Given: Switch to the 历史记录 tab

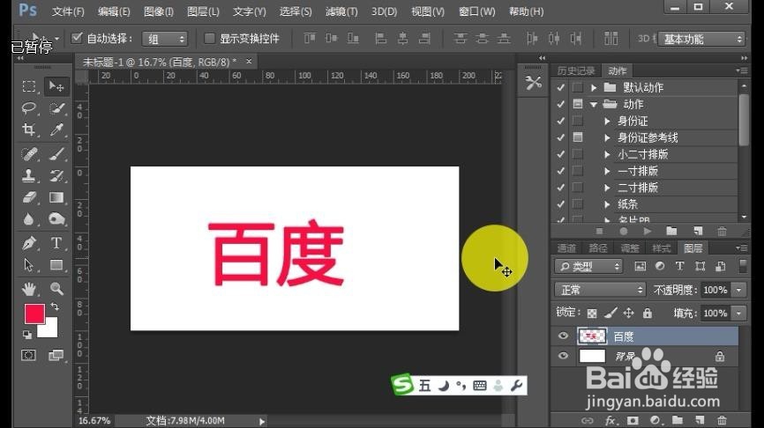Looking at the screenshot, I should tap(576, 70).
